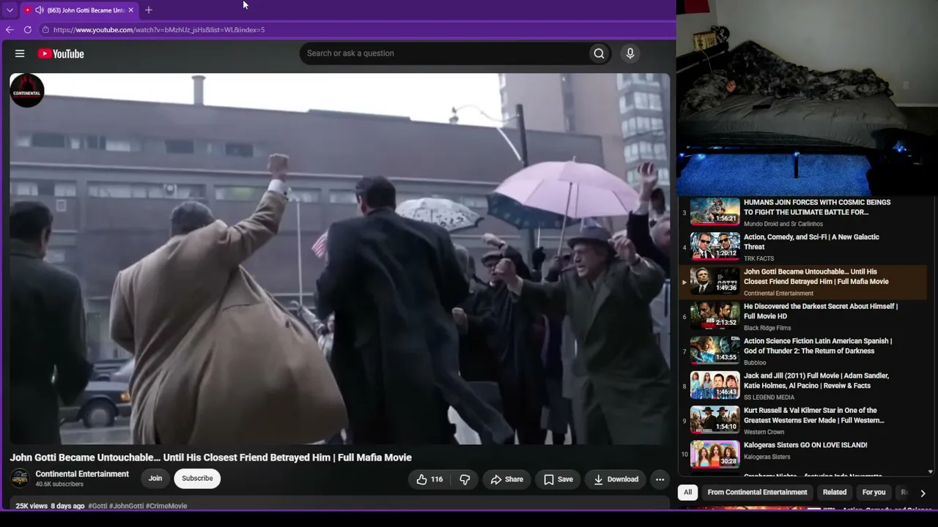This screenshot has width=938, height=527.
Task: Select the Related filter chip
Action: click(834, 493)
